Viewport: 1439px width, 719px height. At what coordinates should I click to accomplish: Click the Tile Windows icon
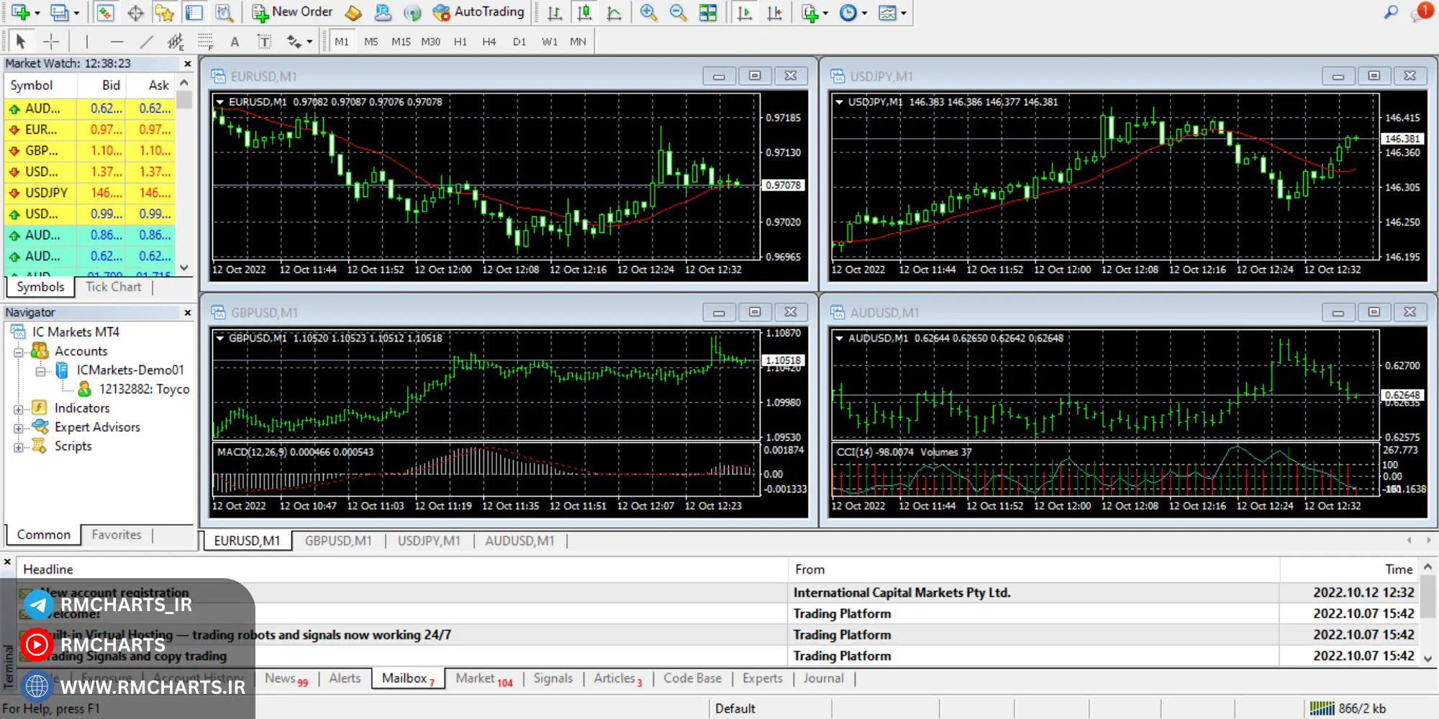click(x=708, y=13)
